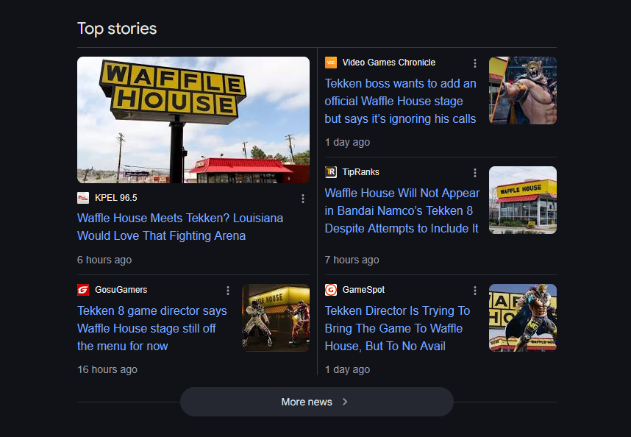Open 'Waffle House Will Not Appear' headline
This screenshot has height=437, width=631.
pyautogui.click(x=402, y=210)
